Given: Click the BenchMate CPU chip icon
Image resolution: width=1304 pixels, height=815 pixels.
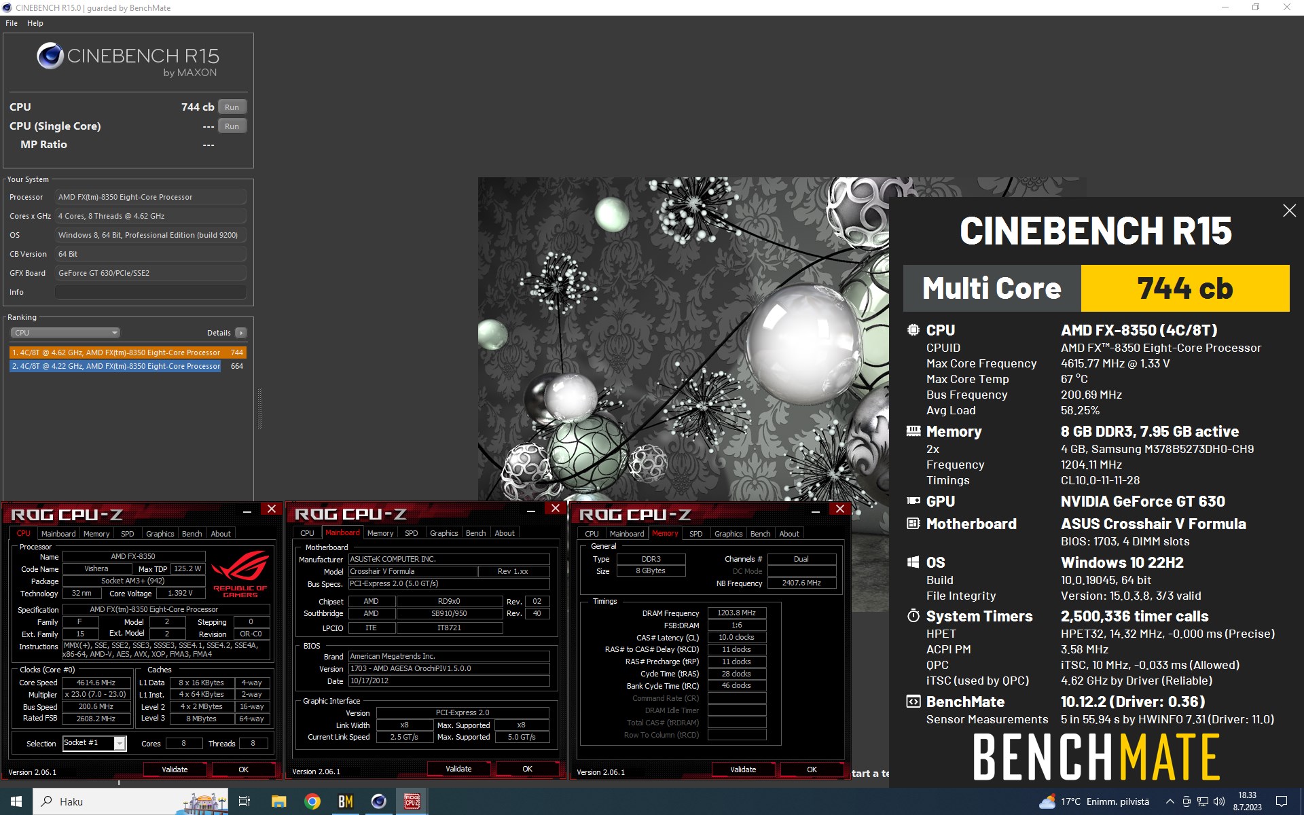Looking at the screenshot, I should click(x=913, y=330).
